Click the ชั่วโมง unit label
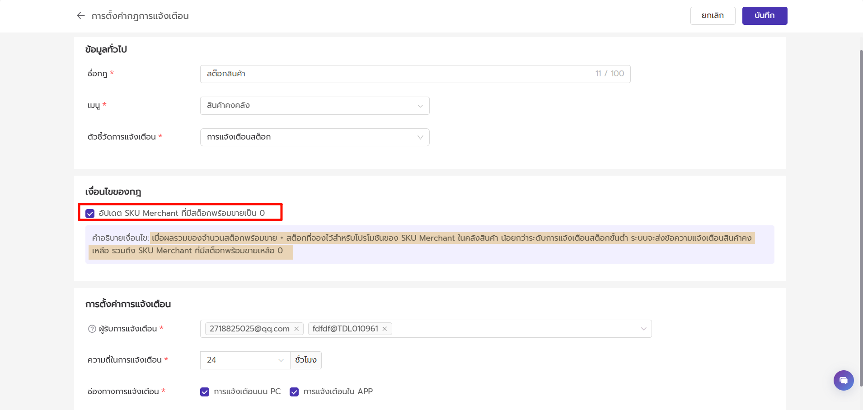Viewport: 863px width, 410px height. pos(306,360)
